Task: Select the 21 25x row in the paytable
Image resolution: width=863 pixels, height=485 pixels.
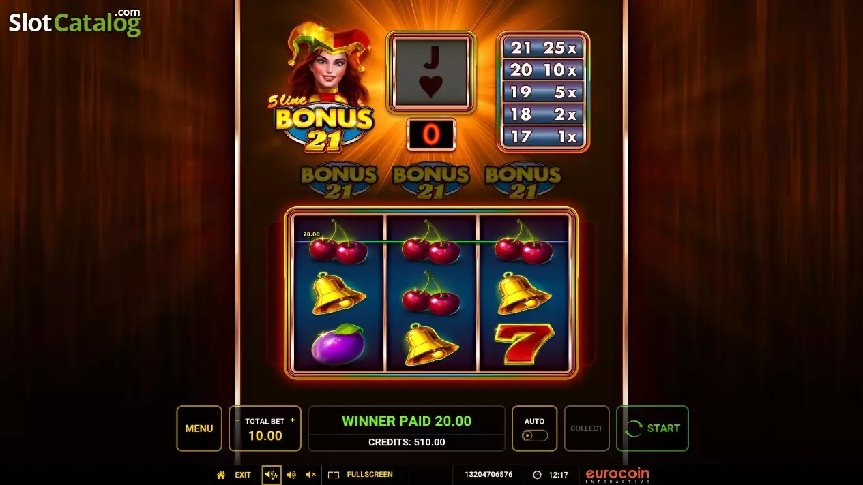Action: click(x=543, y=48)
